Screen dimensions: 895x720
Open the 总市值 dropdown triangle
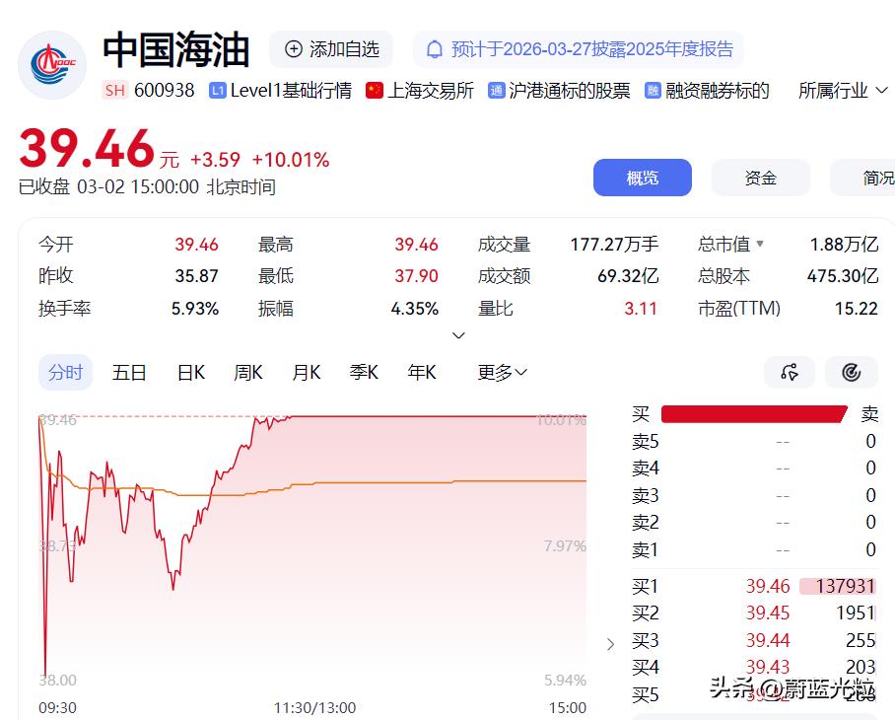pos(760,244)
